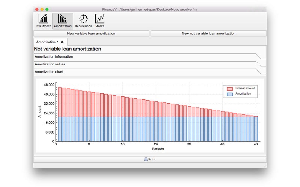Image resolution: width=300 pixels, height=187 pixels.
Task: Collapse the Amortization chart section
Action: (150, 72)
